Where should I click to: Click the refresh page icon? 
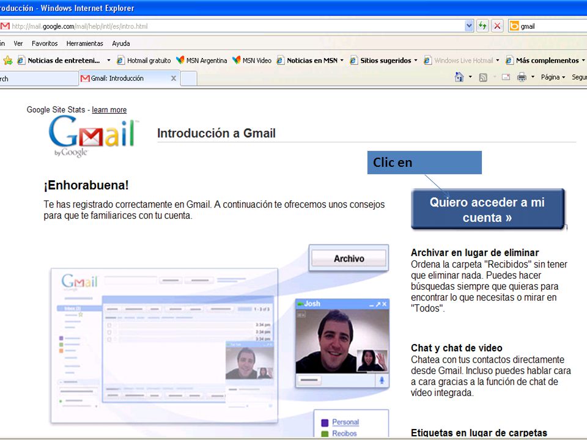(x=482, y=26)
